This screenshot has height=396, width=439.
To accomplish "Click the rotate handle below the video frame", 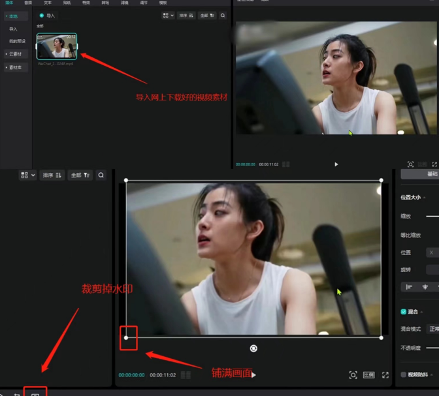I will tap(253, 348).
